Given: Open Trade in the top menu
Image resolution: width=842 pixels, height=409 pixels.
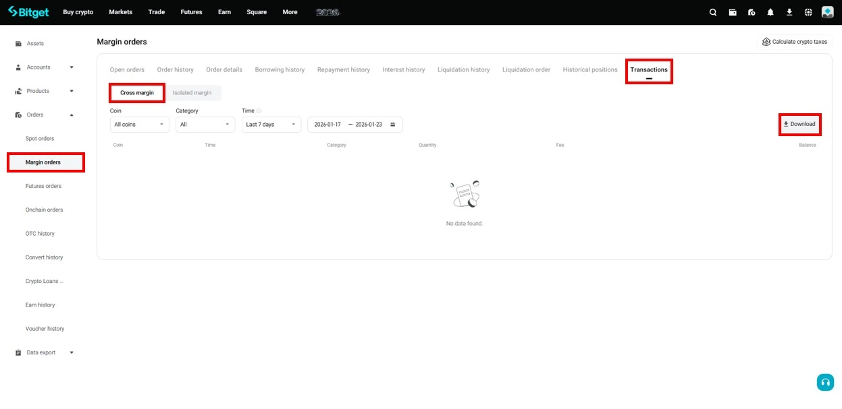Looking at the screenshot, I should coord(157,12).
